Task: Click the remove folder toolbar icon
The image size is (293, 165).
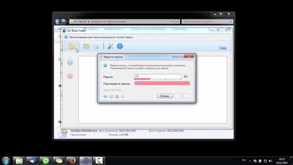Action: pyautogui.click(x=96, y=46)
